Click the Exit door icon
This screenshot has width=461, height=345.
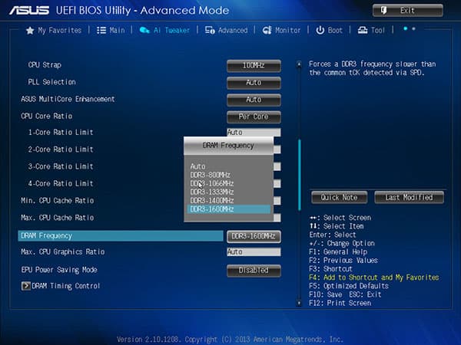[384, 11]
